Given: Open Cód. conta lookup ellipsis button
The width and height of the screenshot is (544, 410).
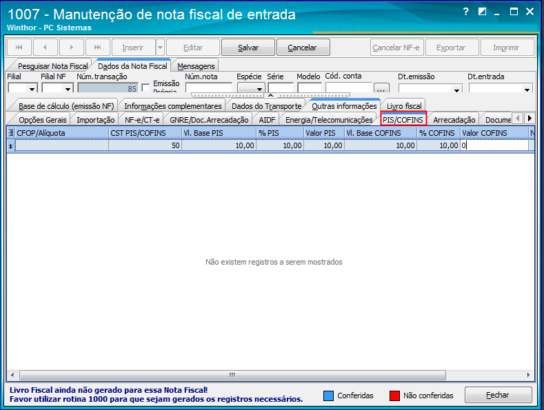Looking at the screenshot, I should 381,88.
